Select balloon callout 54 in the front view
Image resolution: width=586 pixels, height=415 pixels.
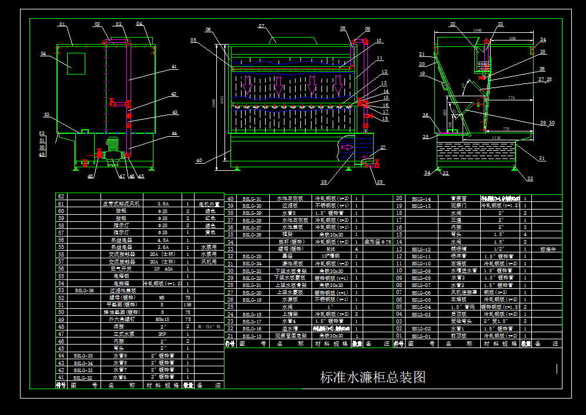(x=43, y=53)
